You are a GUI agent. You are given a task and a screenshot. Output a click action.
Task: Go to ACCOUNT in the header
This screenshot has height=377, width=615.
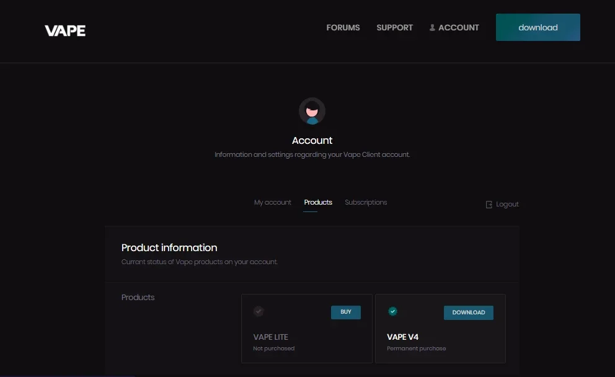coord(459,27)
